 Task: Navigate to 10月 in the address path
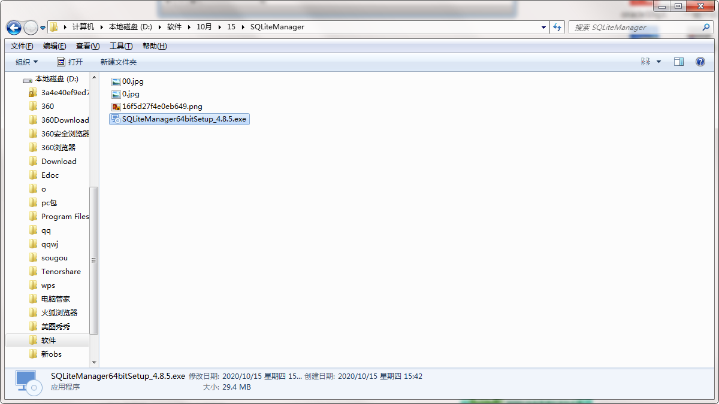coord(204,27)
